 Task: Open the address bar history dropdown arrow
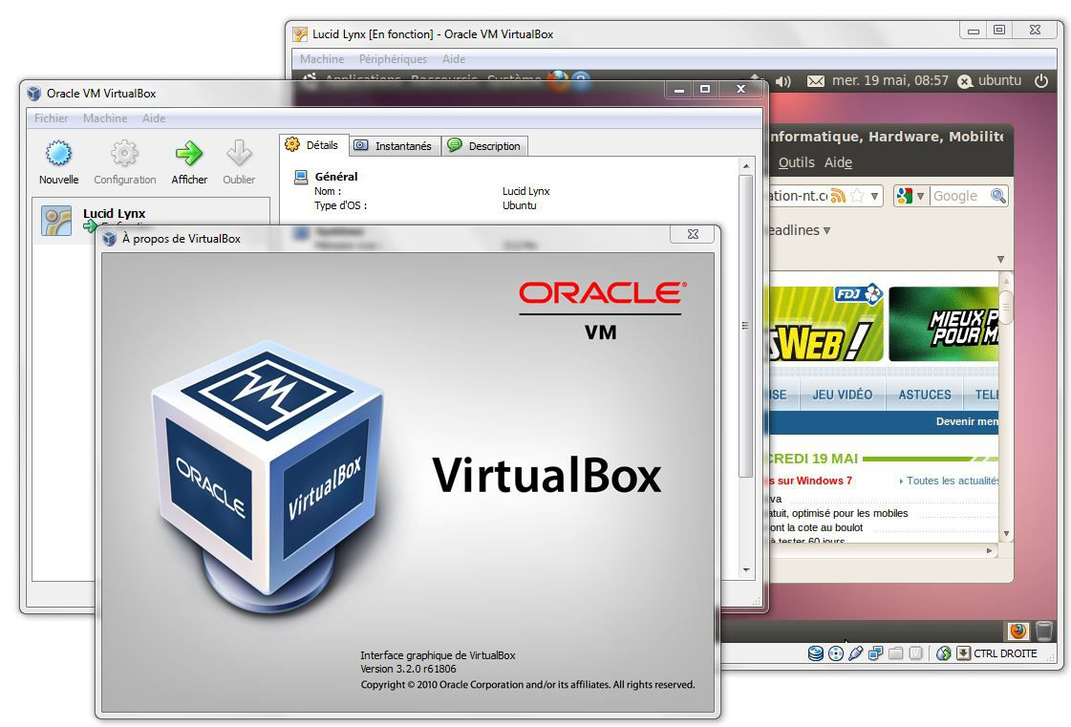coord(874,197)
